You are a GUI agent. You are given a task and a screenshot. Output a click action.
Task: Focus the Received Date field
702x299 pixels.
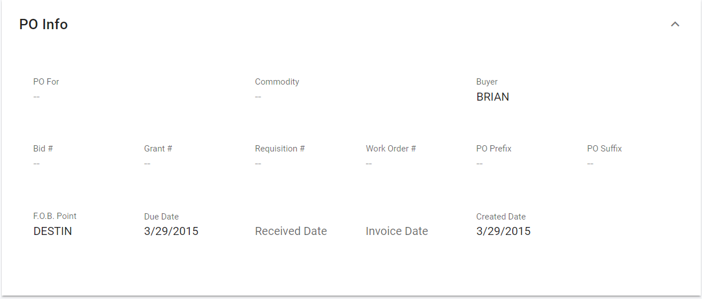click(x=291, y=232)
